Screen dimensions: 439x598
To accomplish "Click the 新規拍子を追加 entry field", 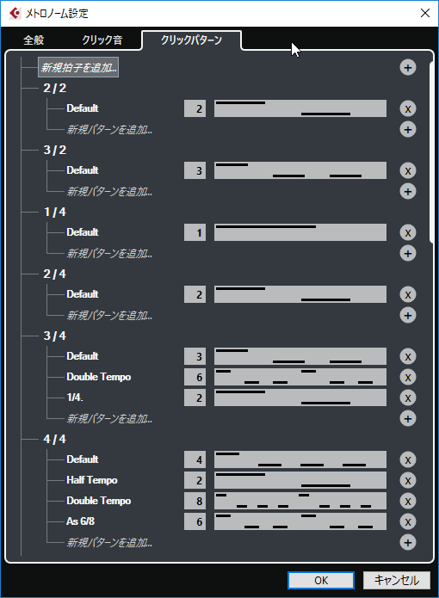I will tap(78, 67).
